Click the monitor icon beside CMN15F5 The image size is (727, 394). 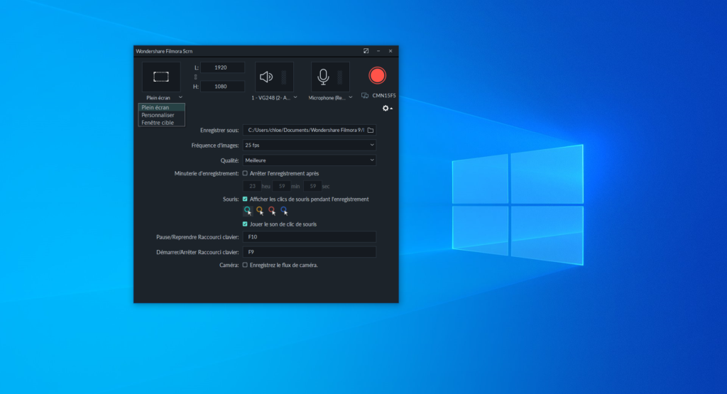pos(365,96)
